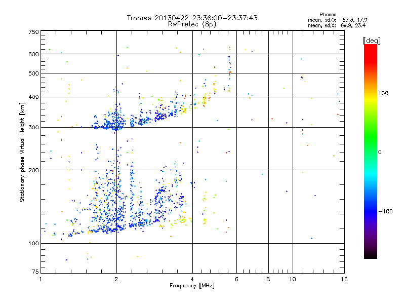
Task: Click the 'Frequency [MHz]' axis title
Action: [192, 286]
